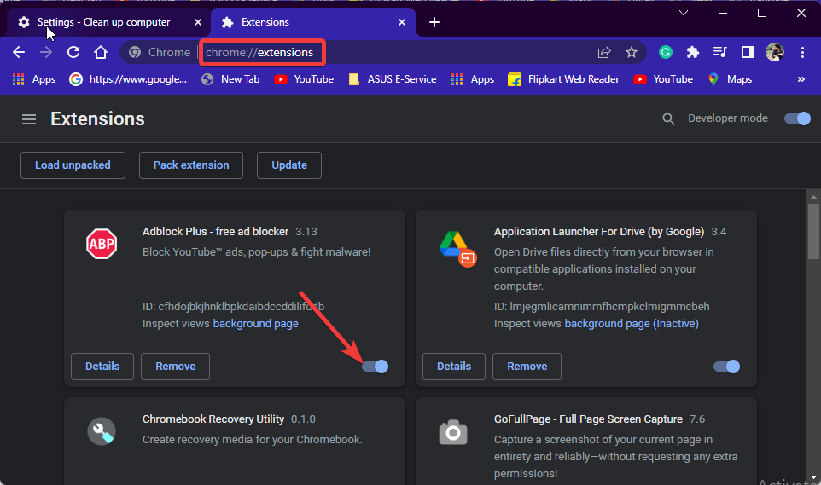Screen dimensions: 821x485
Task: Open a new tab with plus button
Action: [434, 22]
